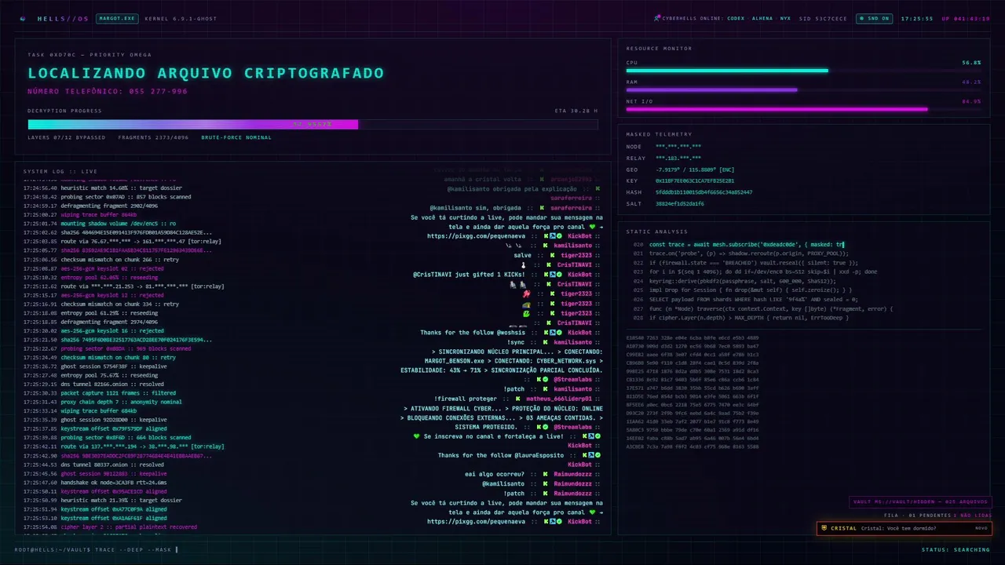Click the NOVO tag on CRISTAL notification

coord(981,528)
